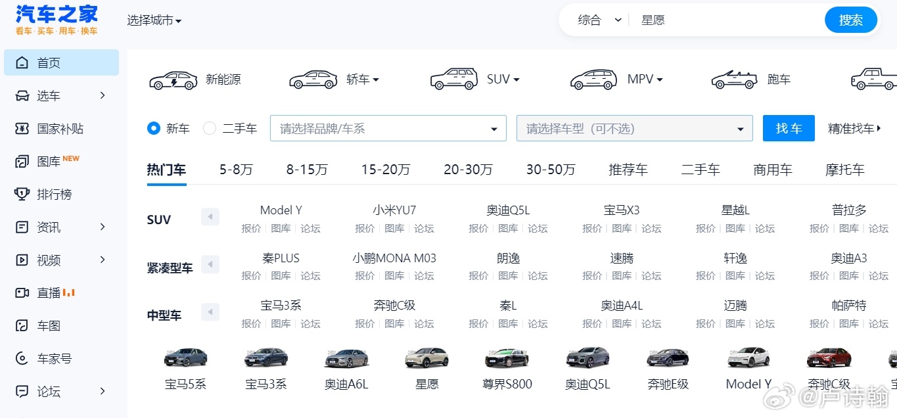The width and height of the screenshot is (897, 418).
Task: Open 选车 car icon in sidebar
Action: [22, 96]
